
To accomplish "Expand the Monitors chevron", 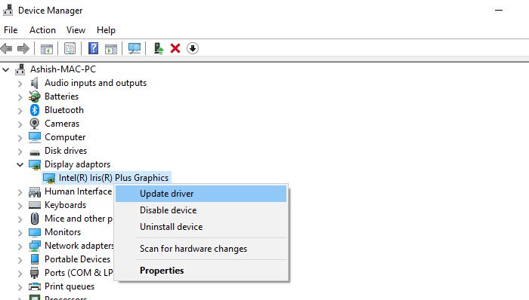I will 20,233.
